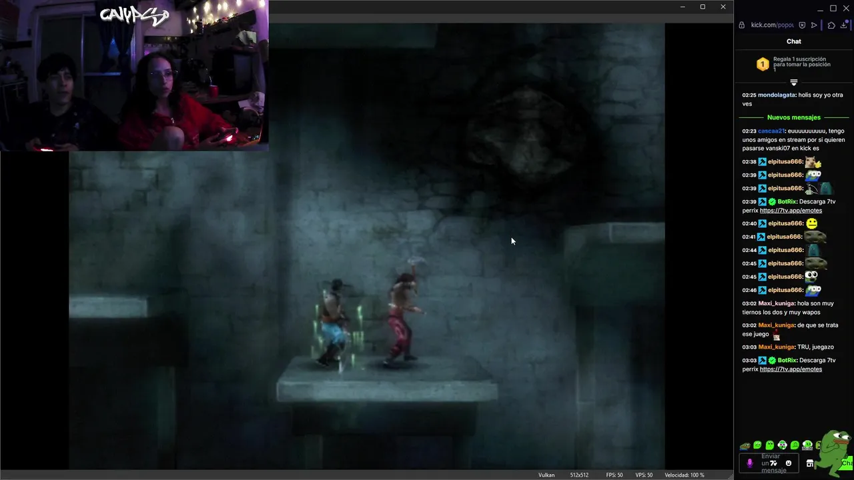Click the cat emote in the 02:38 message
854x480 pixels.
coord(813,161)
